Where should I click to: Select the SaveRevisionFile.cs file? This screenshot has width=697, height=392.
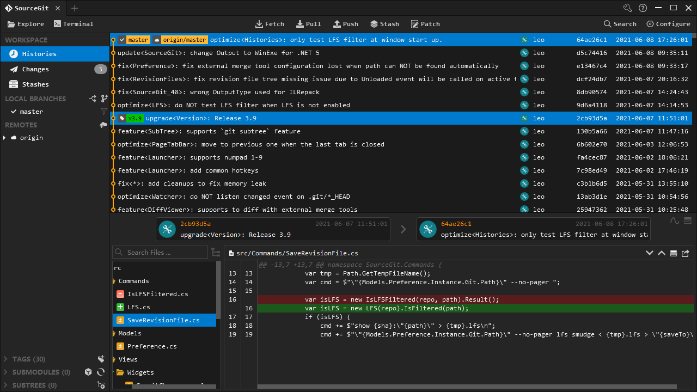point(164,320)
